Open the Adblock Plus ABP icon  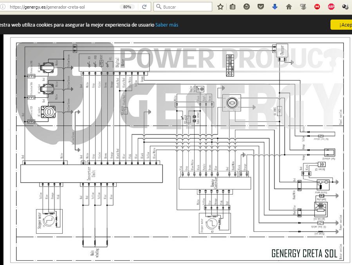click(331, 7)
